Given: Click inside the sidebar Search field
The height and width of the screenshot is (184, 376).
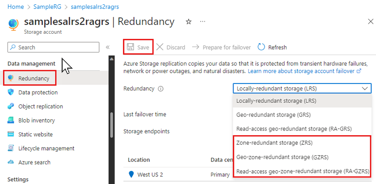Looking at the screenshot, I should pyautogui.click(x=53, y=47).
